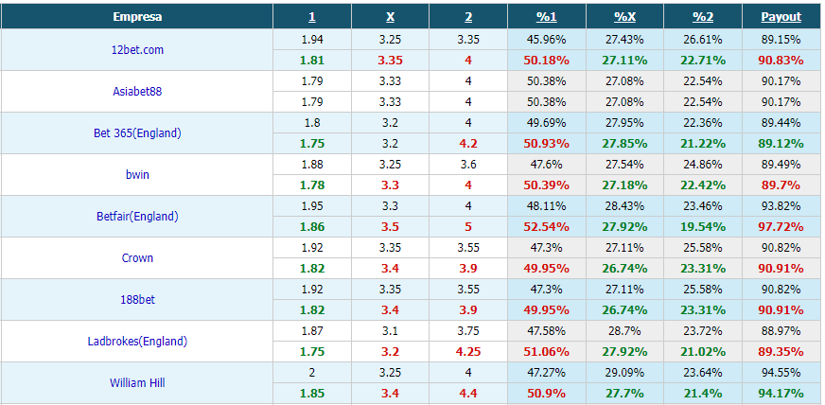825x405 pixels.
Task: Sort by the %X probability header
Action: 625,17
